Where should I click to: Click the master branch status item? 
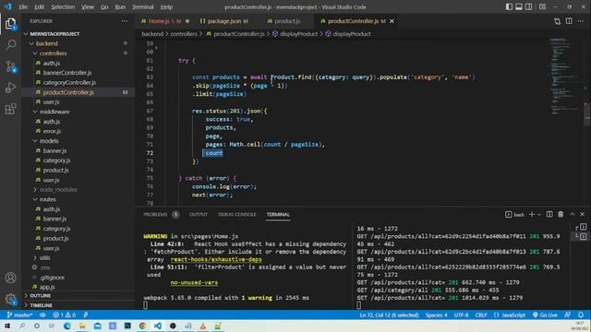click(x=19, y=314)
